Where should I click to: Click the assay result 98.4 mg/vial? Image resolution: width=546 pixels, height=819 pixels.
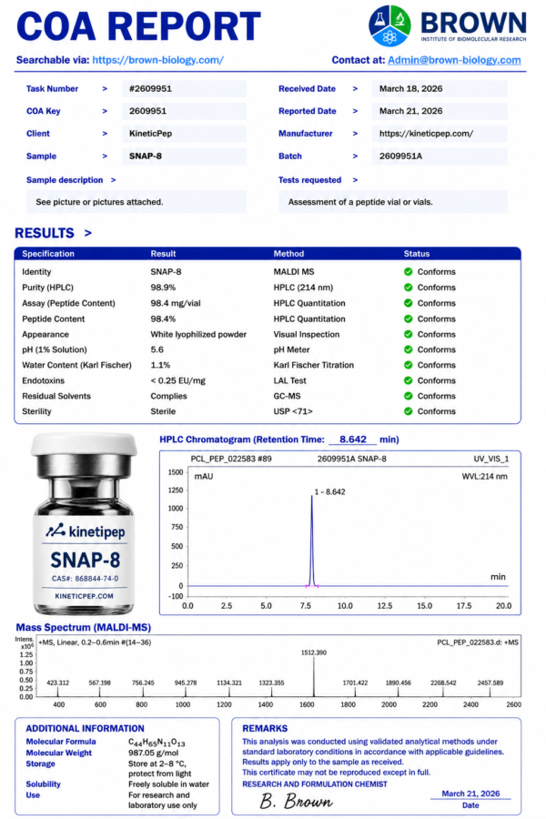pyautogui.click(x=176, y=303)
